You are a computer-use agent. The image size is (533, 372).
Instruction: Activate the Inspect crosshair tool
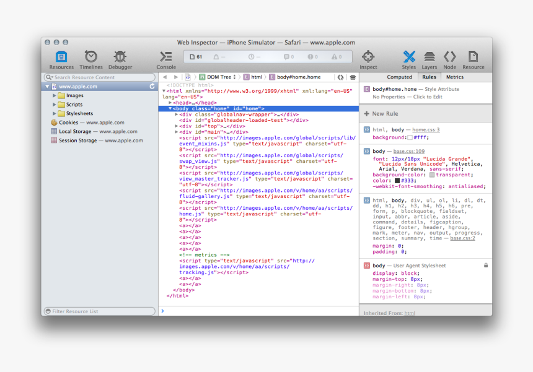pyautogui.click(x=368, y=58)
